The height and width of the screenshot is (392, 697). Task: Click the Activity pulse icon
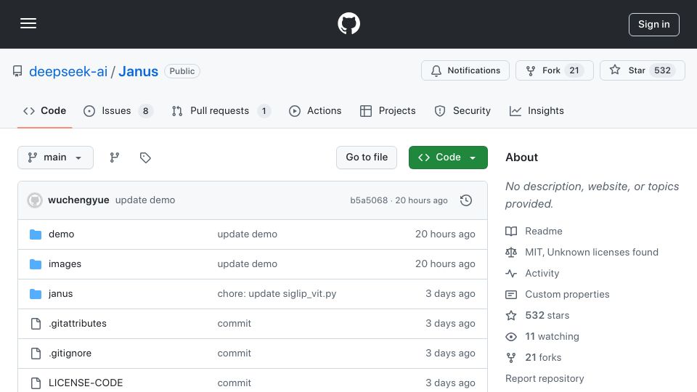pyautogui.click(x=511, y=274)
